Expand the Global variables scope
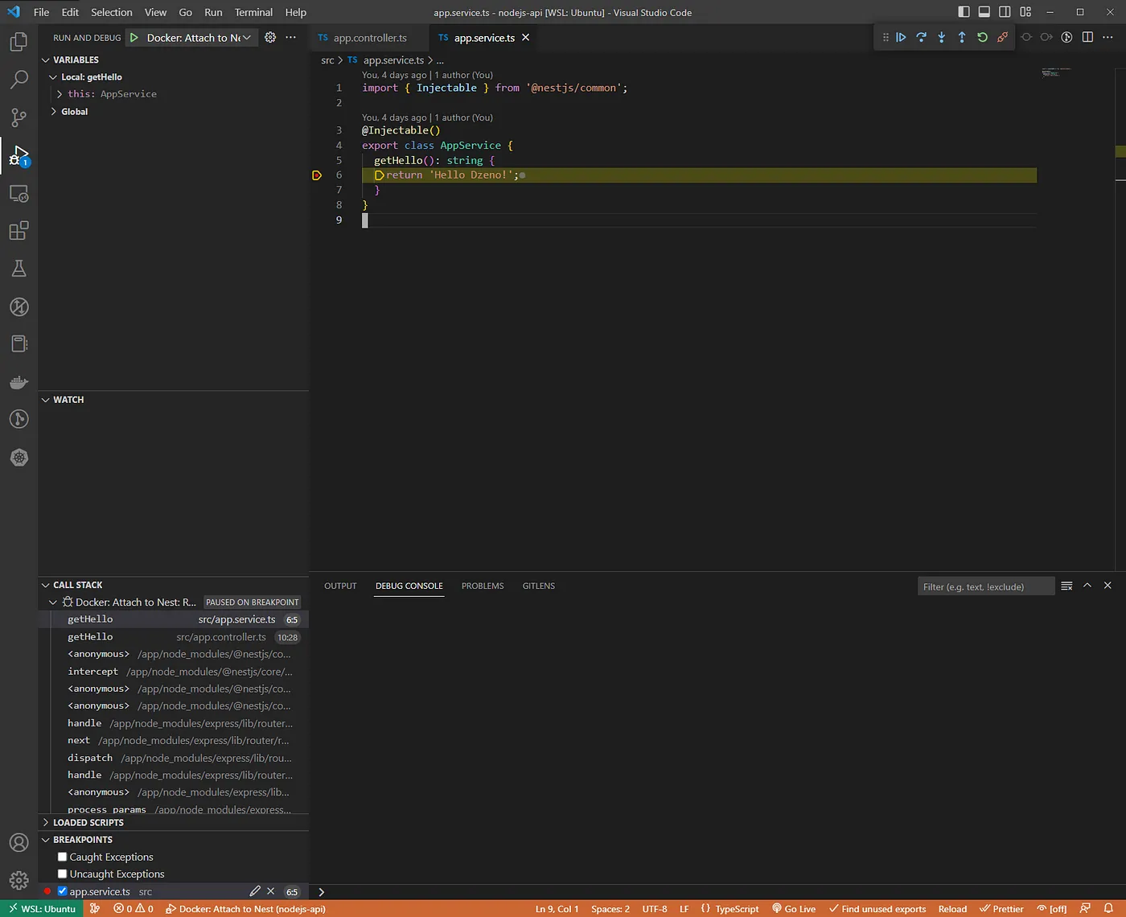Screen dimensions: 1126x917 click(x=54, y=112)
